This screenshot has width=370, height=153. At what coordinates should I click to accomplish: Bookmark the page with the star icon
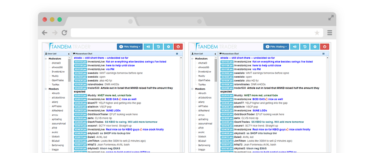(x=317, y=33)
